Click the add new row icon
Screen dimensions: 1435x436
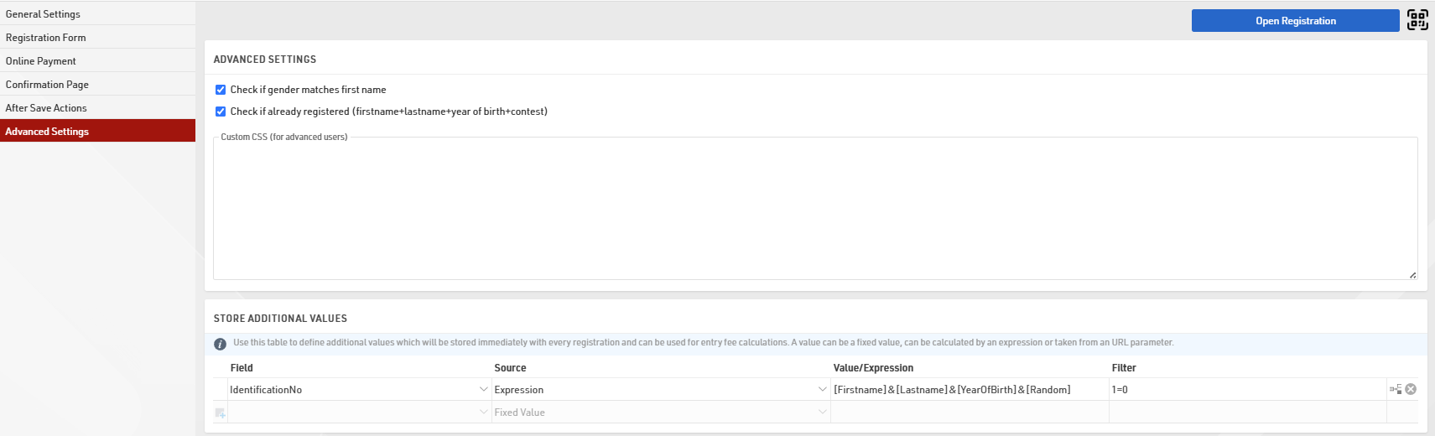tap(220, 413)
